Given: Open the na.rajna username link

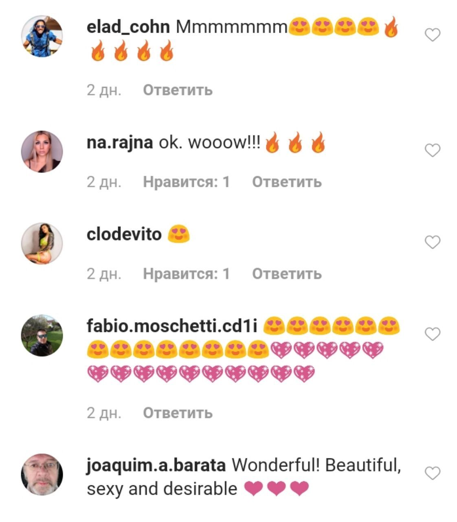Looking at the screenshot, I should click(x=120, y=143).
